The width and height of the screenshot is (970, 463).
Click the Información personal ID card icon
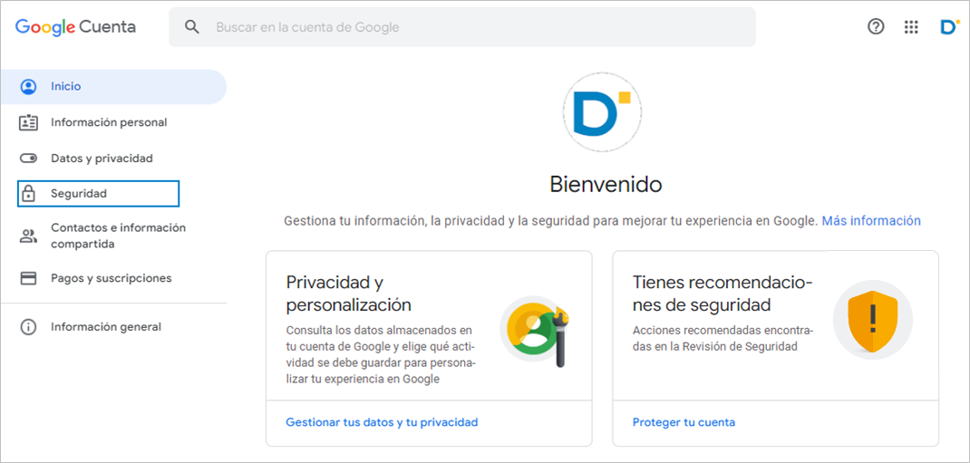click(28, 122)
